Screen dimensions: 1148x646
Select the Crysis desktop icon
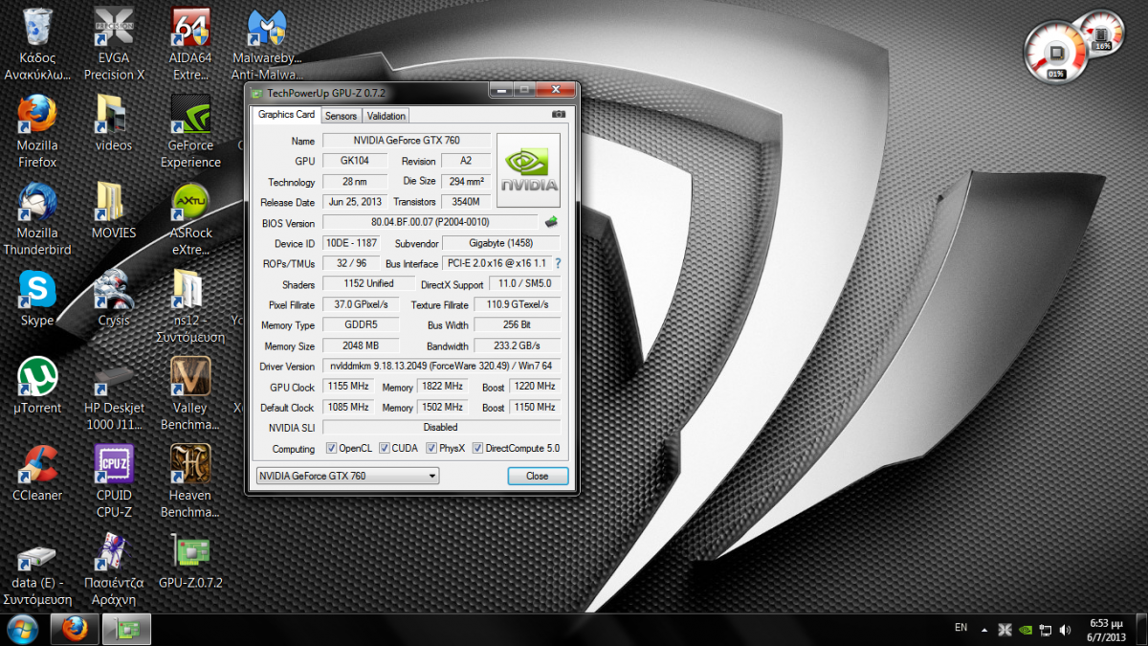pyautogui.click(x=114, y=299)
